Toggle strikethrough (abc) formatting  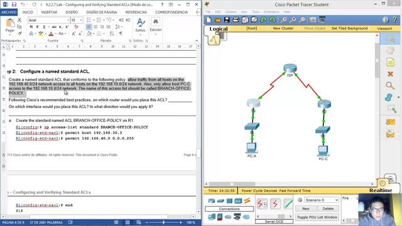(54, 26)
